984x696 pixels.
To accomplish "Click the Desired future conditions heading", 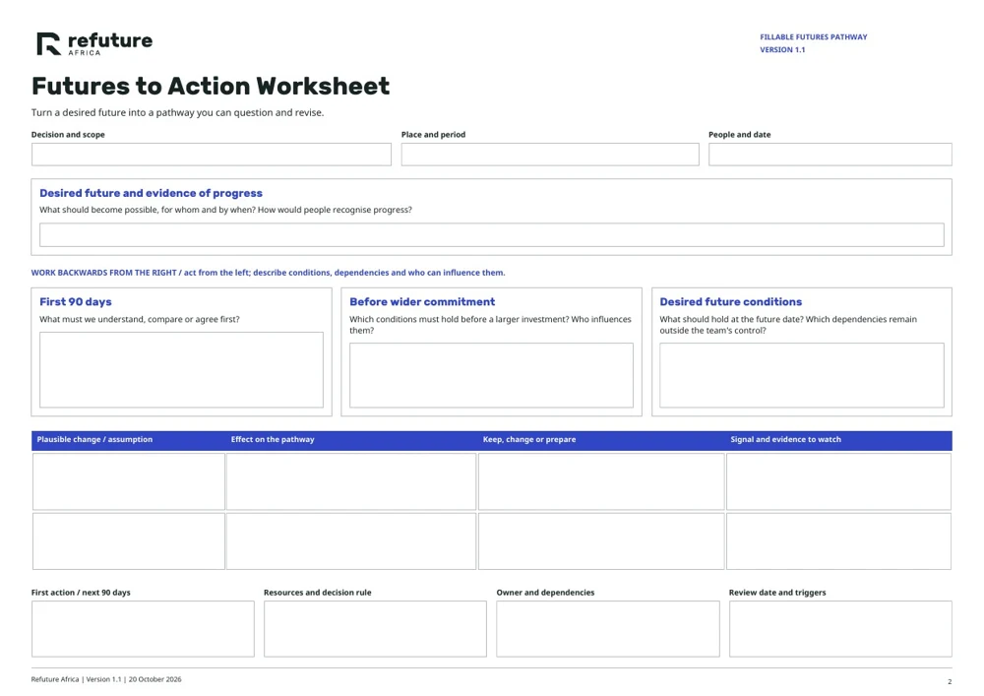I will pos(730,302).
